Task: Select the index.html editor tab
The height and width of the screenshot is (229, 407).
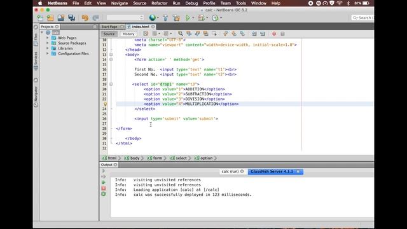Action: point(141,27)
